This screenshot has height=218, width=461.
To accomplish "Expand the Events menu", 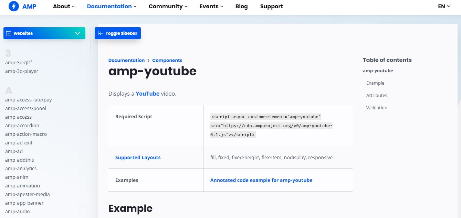I will pos(211,6).
